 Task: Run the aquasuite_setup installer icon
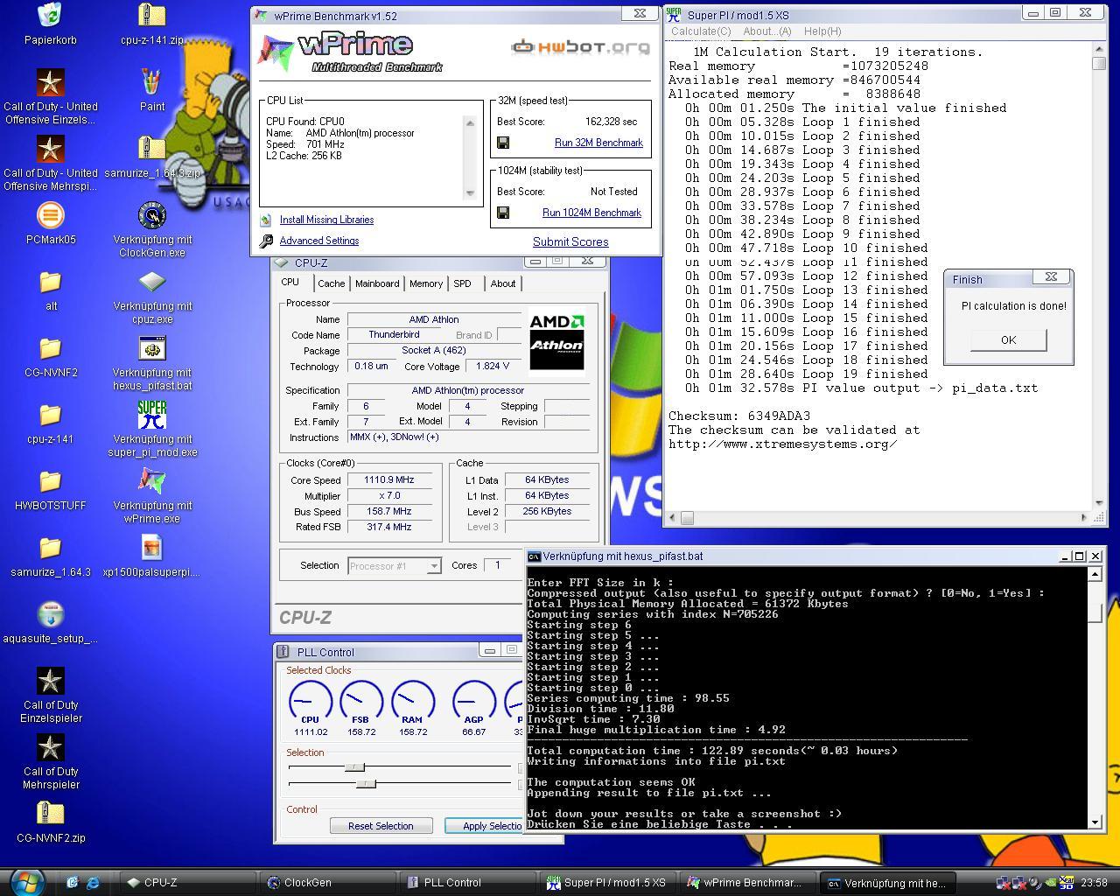click(x=51, y=614)
